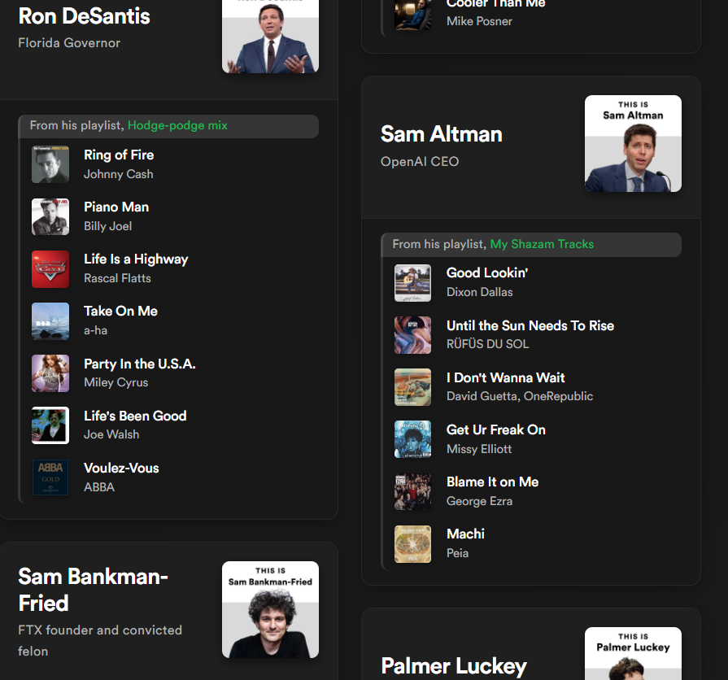Open the Machi album cover
Image resolution: width=728 pixels, height=680 pixels.
(412, 543)
